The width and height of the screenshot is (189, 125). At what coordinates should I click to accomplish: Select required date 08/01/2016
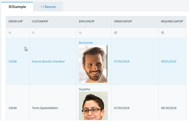(x=173, y=61)
